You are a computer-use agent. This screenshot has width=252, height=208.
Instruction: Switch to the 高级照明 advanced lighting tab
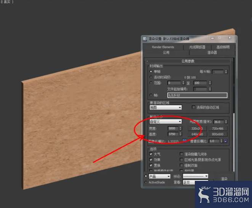point(223,47)
